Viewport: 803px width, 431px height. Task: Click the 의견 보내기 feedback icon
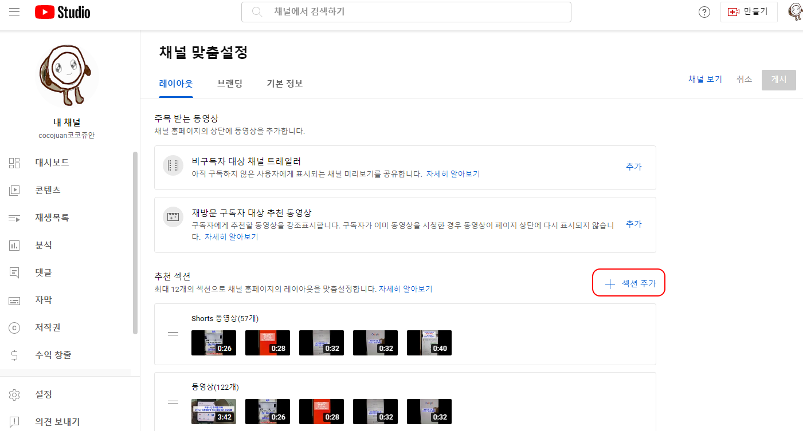15,422
